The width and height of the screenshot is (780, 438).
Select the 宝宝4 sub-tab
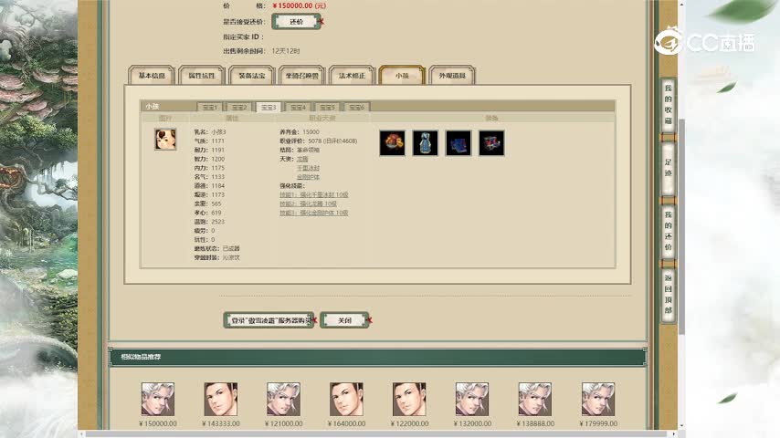point(298,107)
